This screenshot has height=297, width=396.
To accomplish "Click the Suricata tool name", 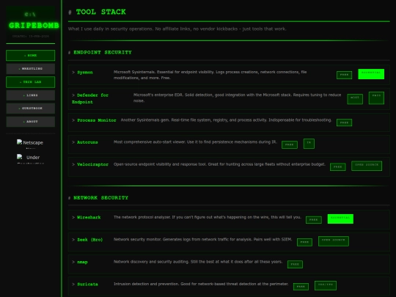I will pyautogui.click(x=87, y=284).
